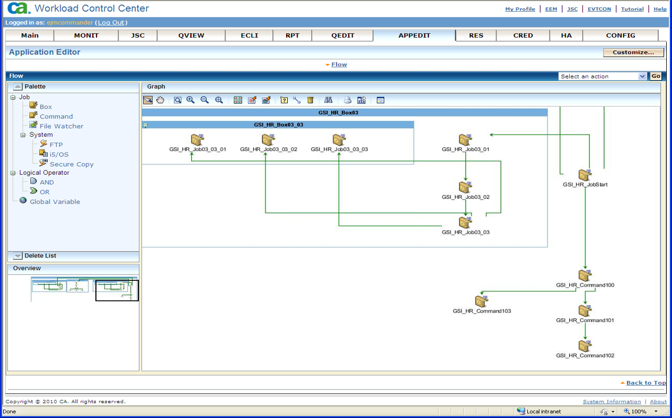Select the GSI_HR_Command103 node icon
Screen dimensions: 672x418
[x=481, y=301]
